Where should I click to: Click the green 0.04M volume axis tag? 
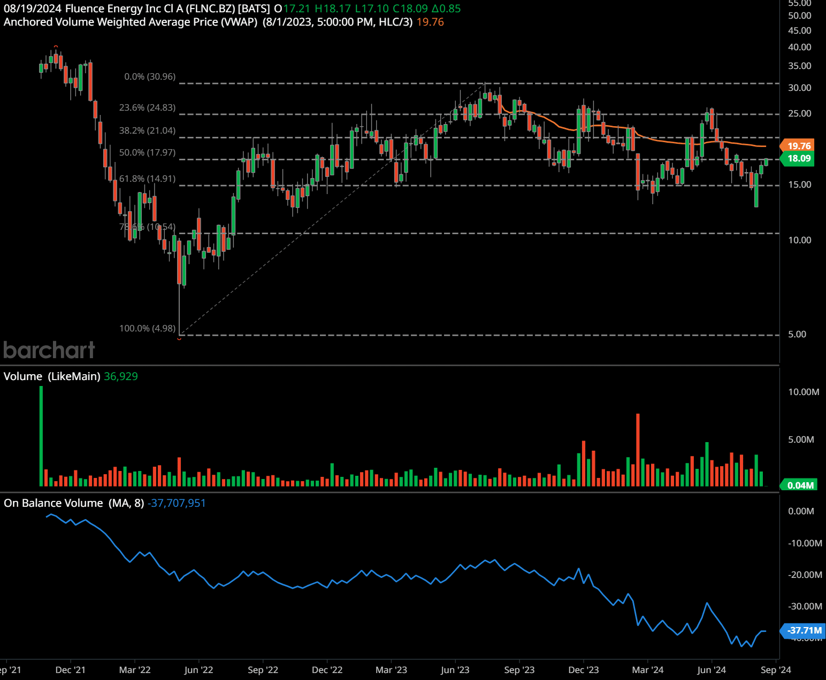point(799,485)
